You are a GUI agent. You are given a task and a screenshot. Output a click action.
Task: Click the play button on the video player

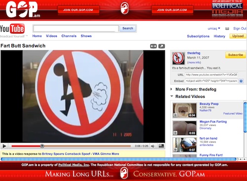4,146
